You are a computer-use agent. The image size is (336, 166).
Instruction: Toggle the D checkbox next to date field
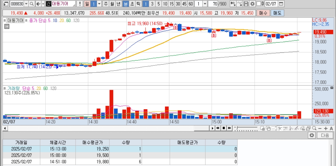coord(258,4)
